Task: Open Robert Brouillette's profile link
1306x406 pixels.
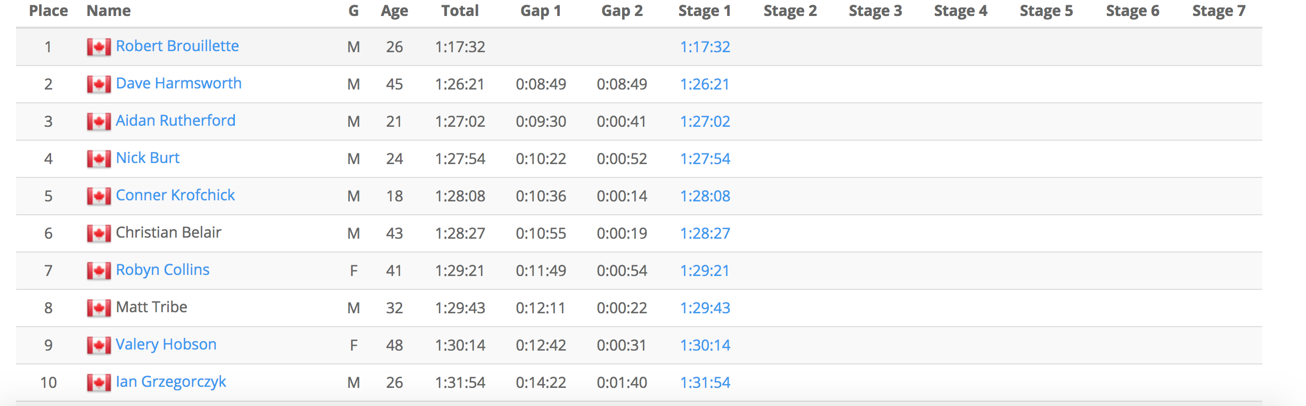Action: pos(177,46)
